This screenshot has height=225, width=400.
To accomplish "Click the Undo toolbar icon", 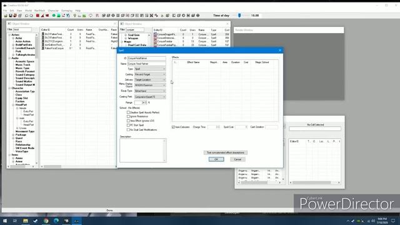I will pos(26,16).
